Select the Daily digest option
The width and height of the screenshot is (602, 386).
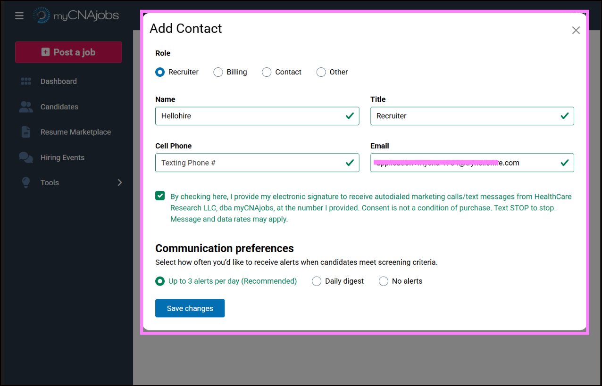[x=317, y=281]
